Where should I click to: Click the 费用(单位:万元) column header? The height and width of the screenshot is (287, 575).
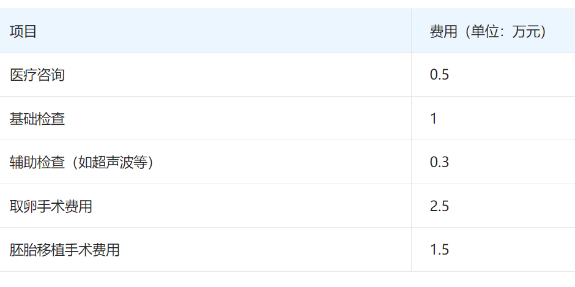(493, 31)
